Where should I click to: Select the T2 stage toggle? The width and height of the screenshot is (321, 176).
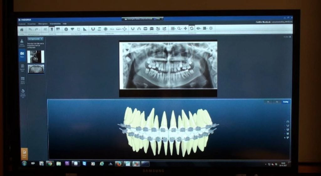[x=277, y=102]
